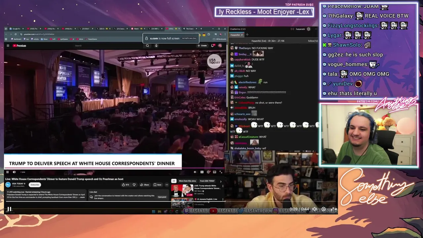Select 'More from this story' chip
This screenshot has width=423, height=238.
point(187,181)
